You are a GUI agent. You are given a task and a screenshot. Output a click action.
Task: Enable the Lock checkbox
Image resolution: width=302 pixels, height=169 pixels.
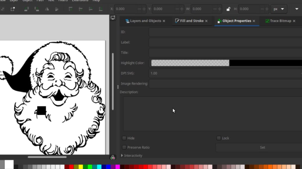pyautogui.click(x=219, y=138)
